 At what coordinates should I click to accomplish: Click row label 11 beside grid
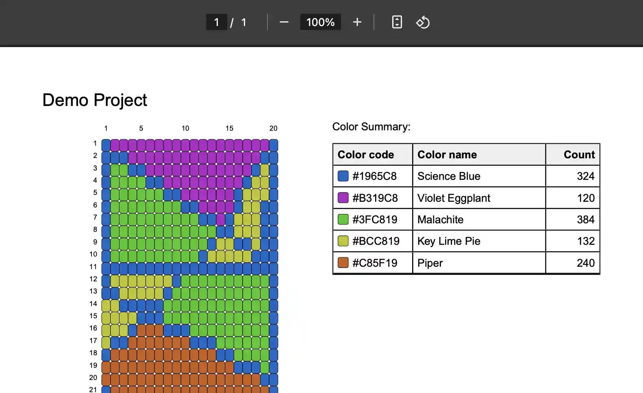pyautogui.click(x=93, y=267)
